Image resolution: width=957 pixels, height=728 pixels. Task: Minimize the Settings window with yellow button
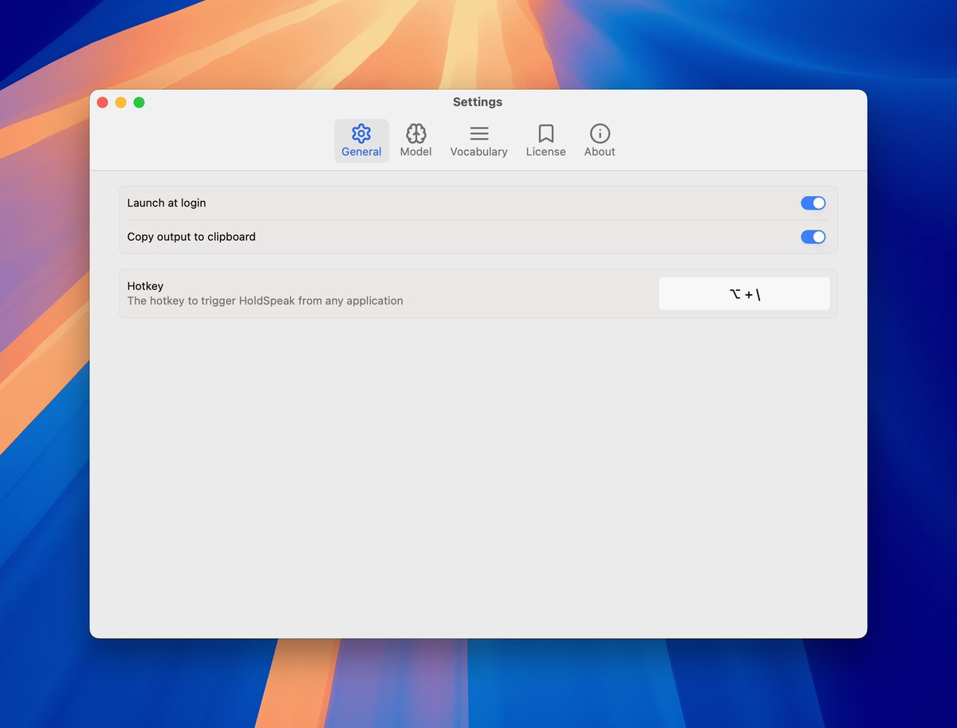pyautogui.click(x=120, y=102)
